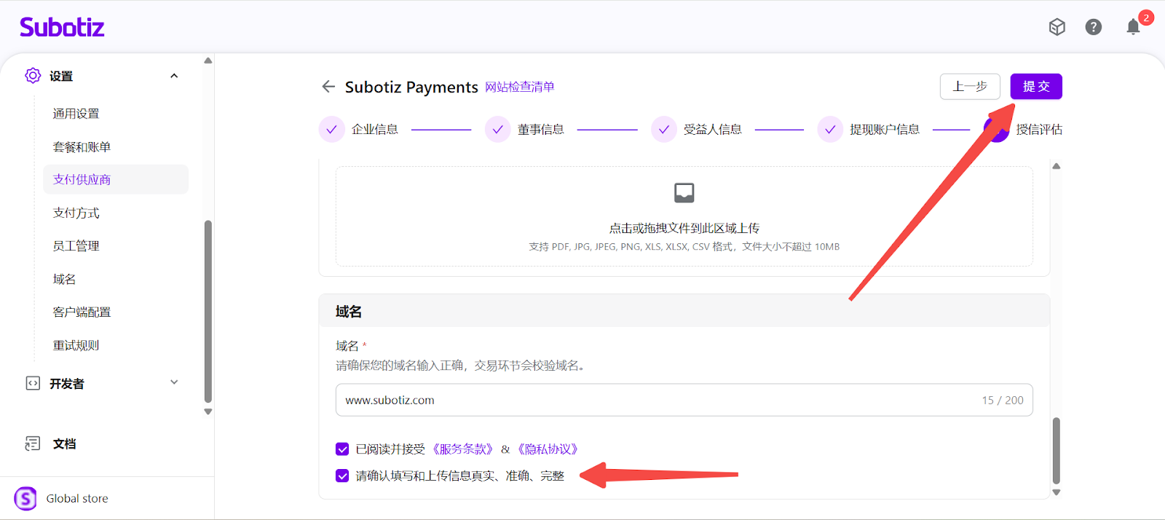
Task: Click the 文档 document icon
Action: coord(33,444)
